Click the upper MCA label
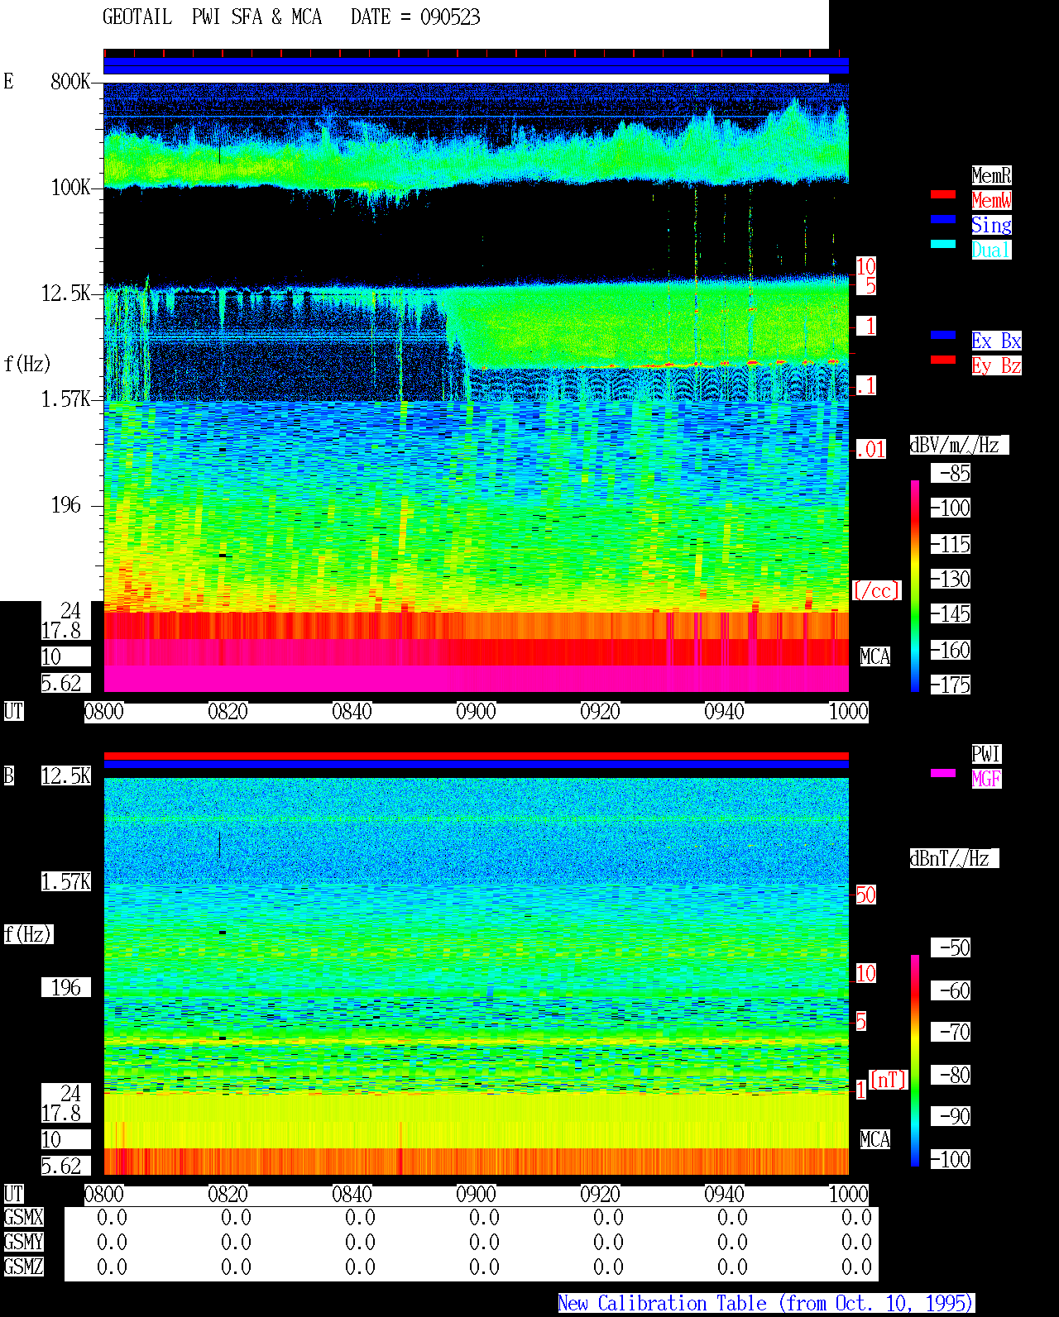 tap(875, 657)
